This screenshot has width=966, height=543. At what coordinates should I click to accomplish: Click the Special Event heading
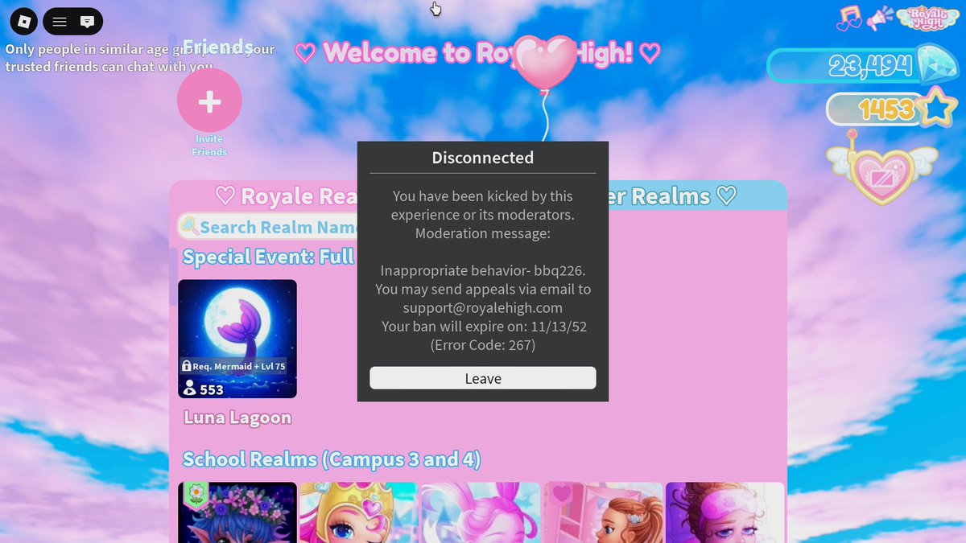268,257
